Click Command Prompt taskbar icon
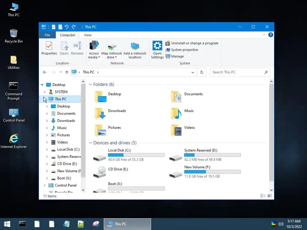This screenshot has height=230, width=307. (x=22, y=224)
